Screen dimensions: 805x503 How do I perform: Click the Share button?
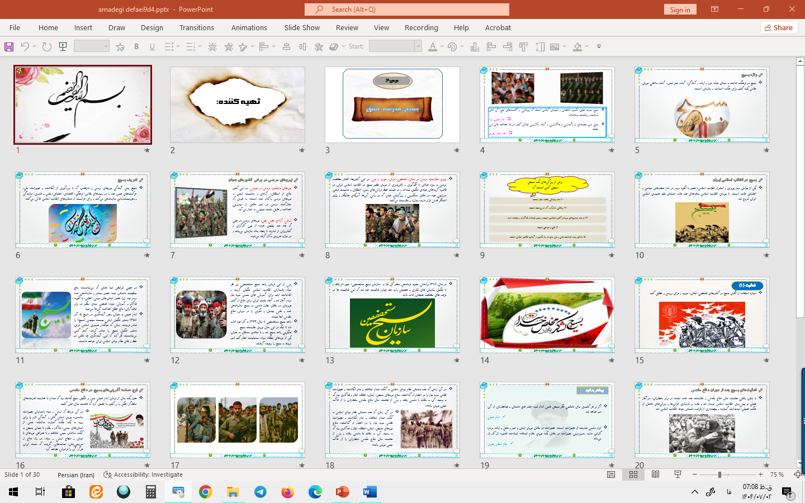(779, 27)
